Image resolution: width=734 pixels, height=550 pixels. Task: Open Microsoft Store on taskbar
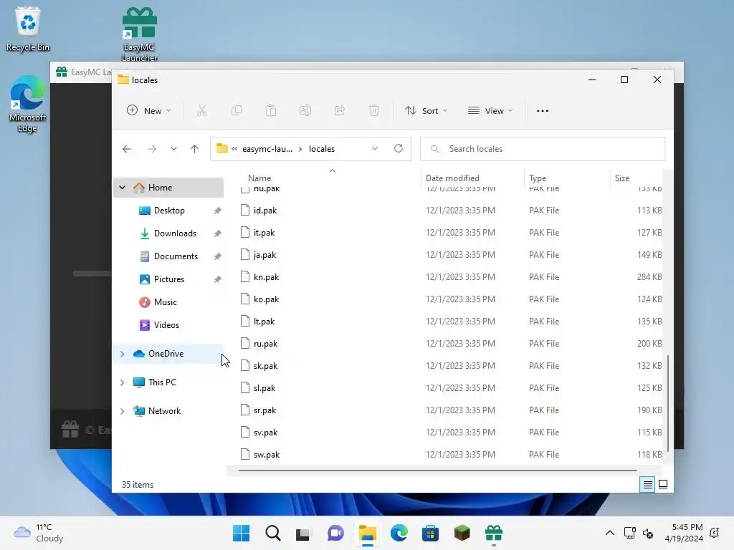(430, 533)
